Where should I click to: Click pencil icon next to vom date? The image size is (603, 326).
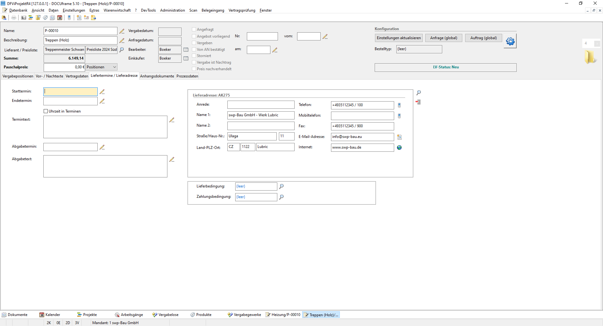[325, 37]
